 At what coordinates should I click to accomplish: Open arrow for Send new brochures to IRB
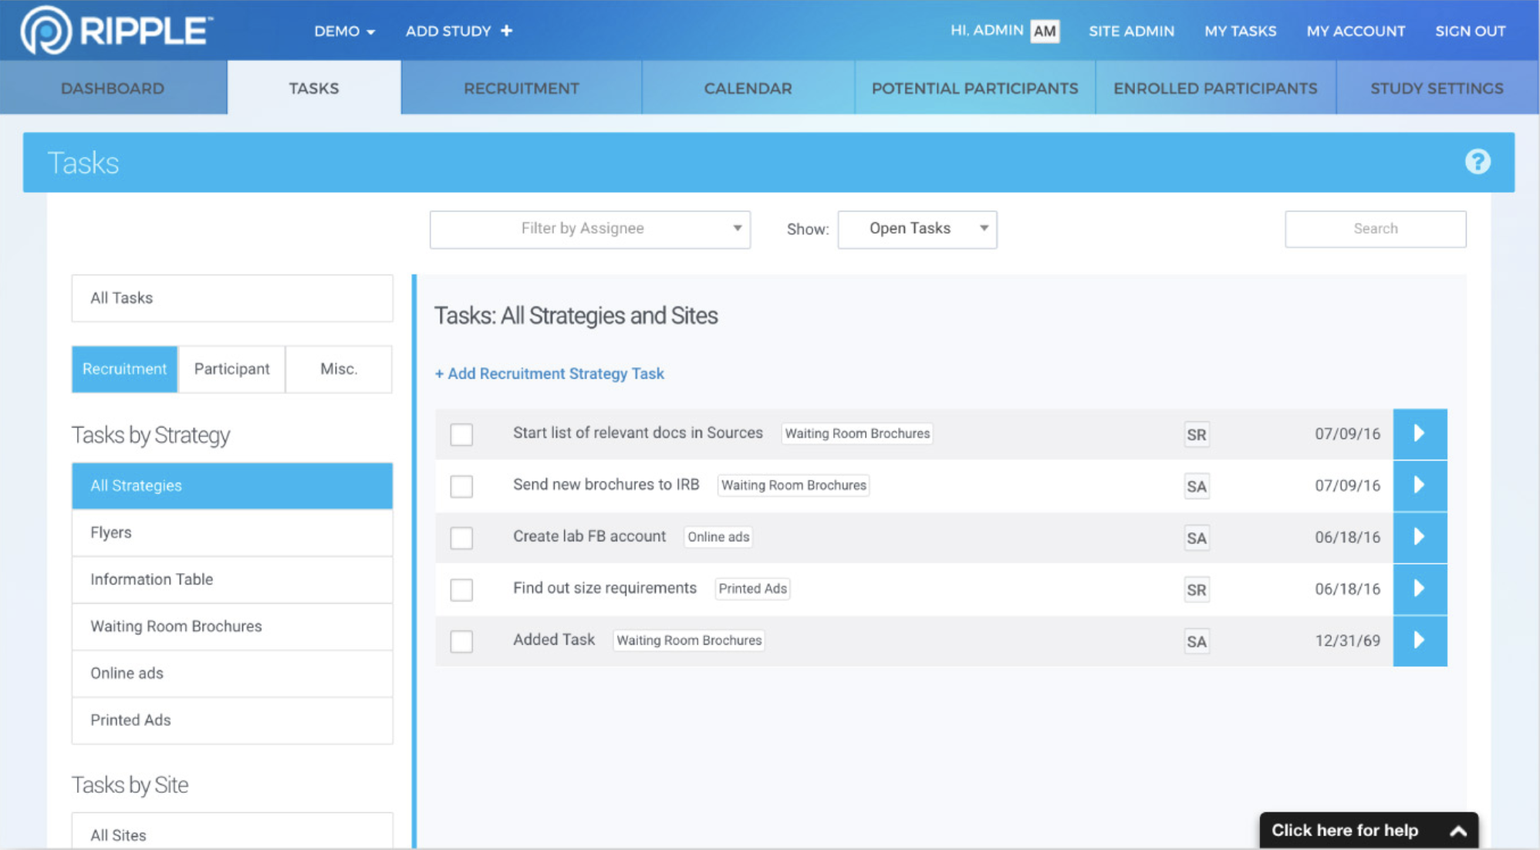(1419, 485)
